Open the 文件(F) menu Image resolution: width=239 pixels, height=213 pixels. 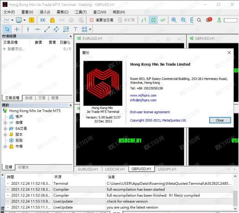click(9, 12)
